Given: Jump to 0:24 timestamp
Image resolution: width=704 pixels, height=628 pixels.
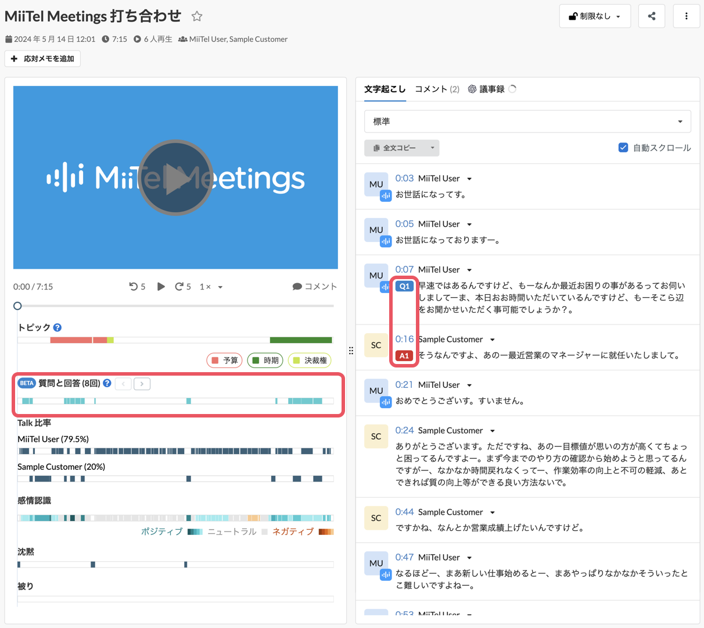Looking at the screenshot, I should coord(404,430).
